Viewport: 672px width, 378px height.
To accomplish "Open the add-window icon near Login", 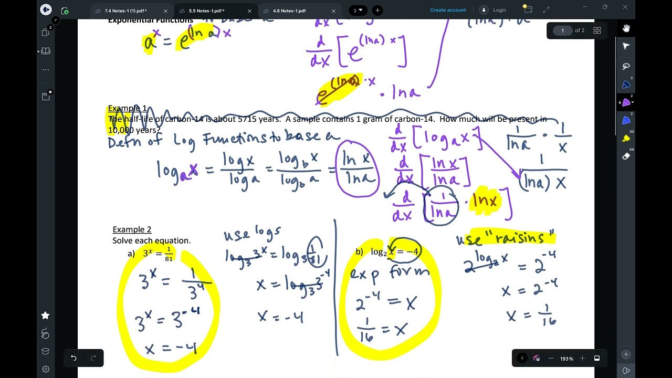I will click(x=528, y=9).
